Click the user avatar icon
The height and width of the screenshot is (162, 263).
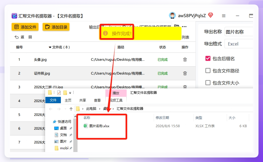click(x=172, y=16)
